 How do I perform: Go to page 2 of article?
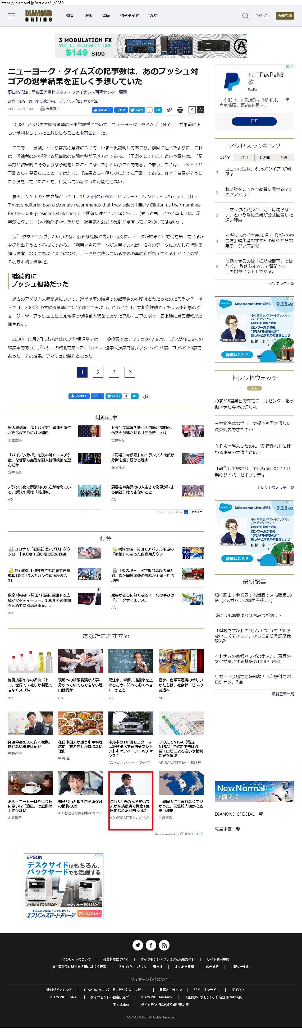pos(98,372)
